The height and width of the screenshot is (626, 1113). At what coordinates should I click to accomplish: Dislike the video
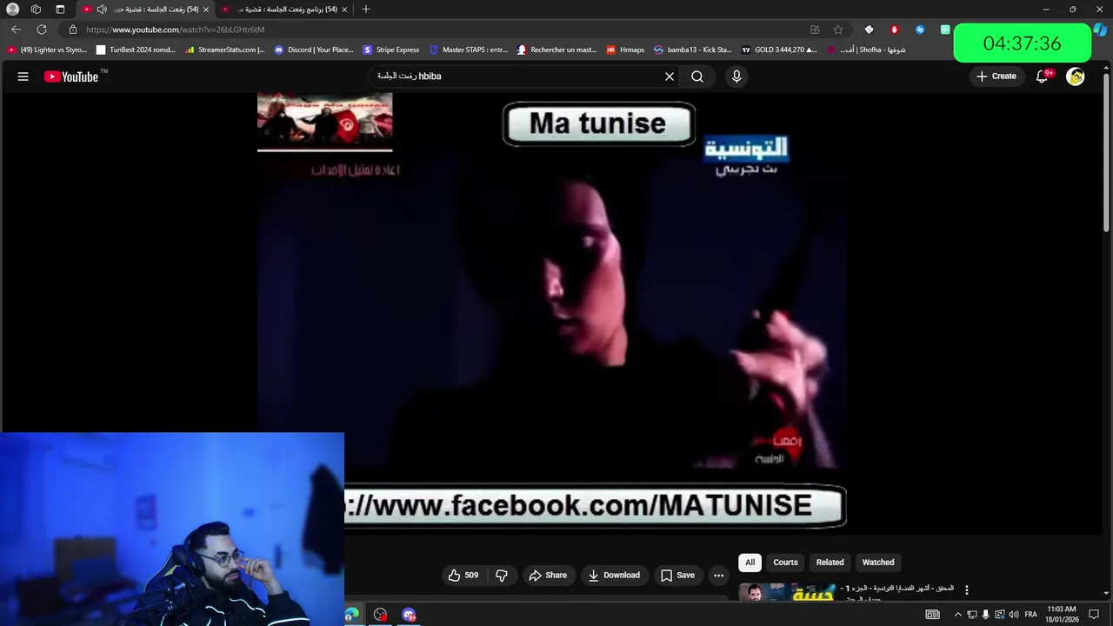(x=502, y=575)
